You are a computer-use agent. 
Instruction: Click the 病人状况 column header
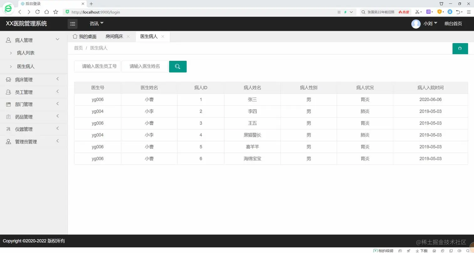(x=365, y=88)
